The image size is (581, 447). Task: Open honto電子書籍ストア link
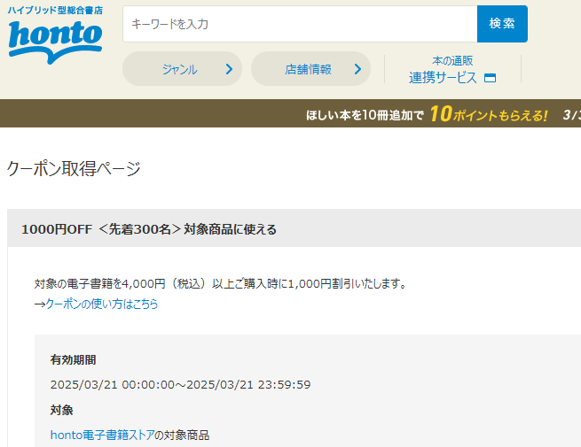pyautogui.click(x=102, y=435)
